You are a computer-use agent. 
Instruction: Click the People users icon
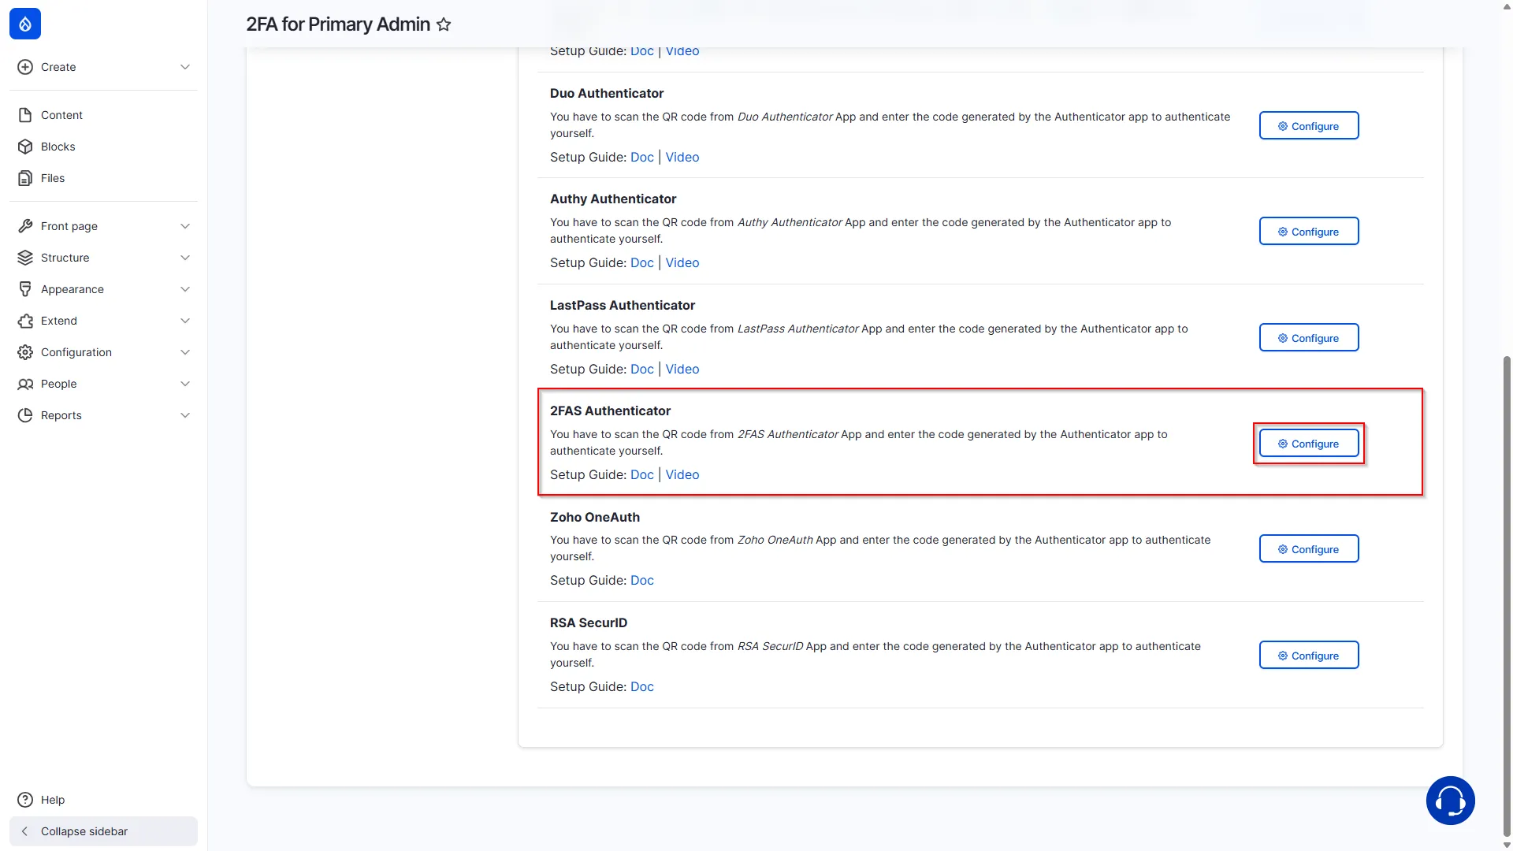(x=25, y=384)
